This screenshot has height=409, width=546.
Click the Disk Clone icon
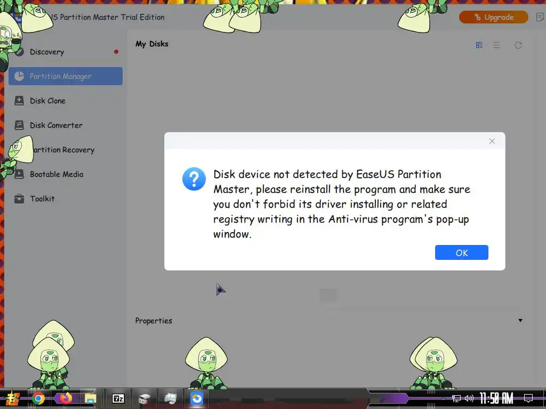click(x=19, y=101)
